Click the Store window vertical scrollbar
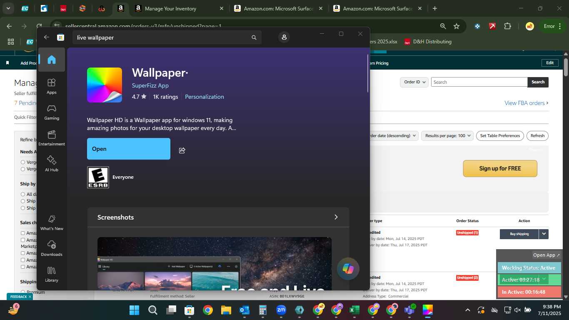Screen dimensions: 569x320 coord(368,73)
